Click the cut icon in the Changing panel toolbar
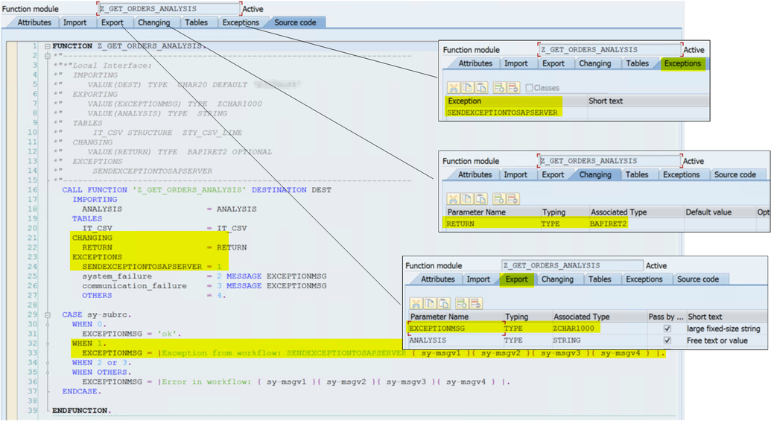The width and height of the screenshot is (771, 421). click(453, 198)
